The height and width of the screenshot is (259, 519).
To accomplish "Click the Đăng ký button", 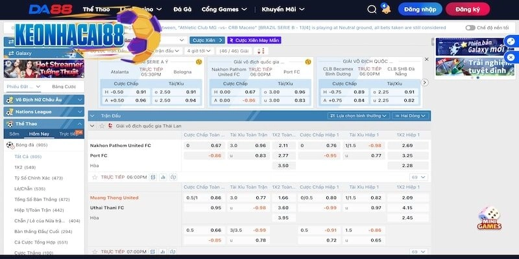I will point(468,10).
